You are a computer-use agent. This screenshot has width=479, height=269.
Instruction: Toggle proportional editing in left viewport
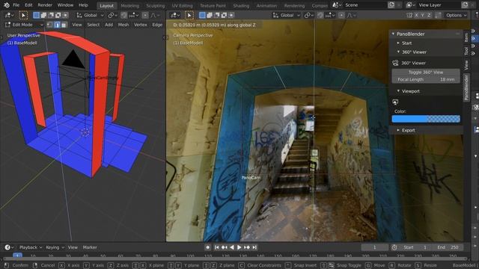click(145, 15)
